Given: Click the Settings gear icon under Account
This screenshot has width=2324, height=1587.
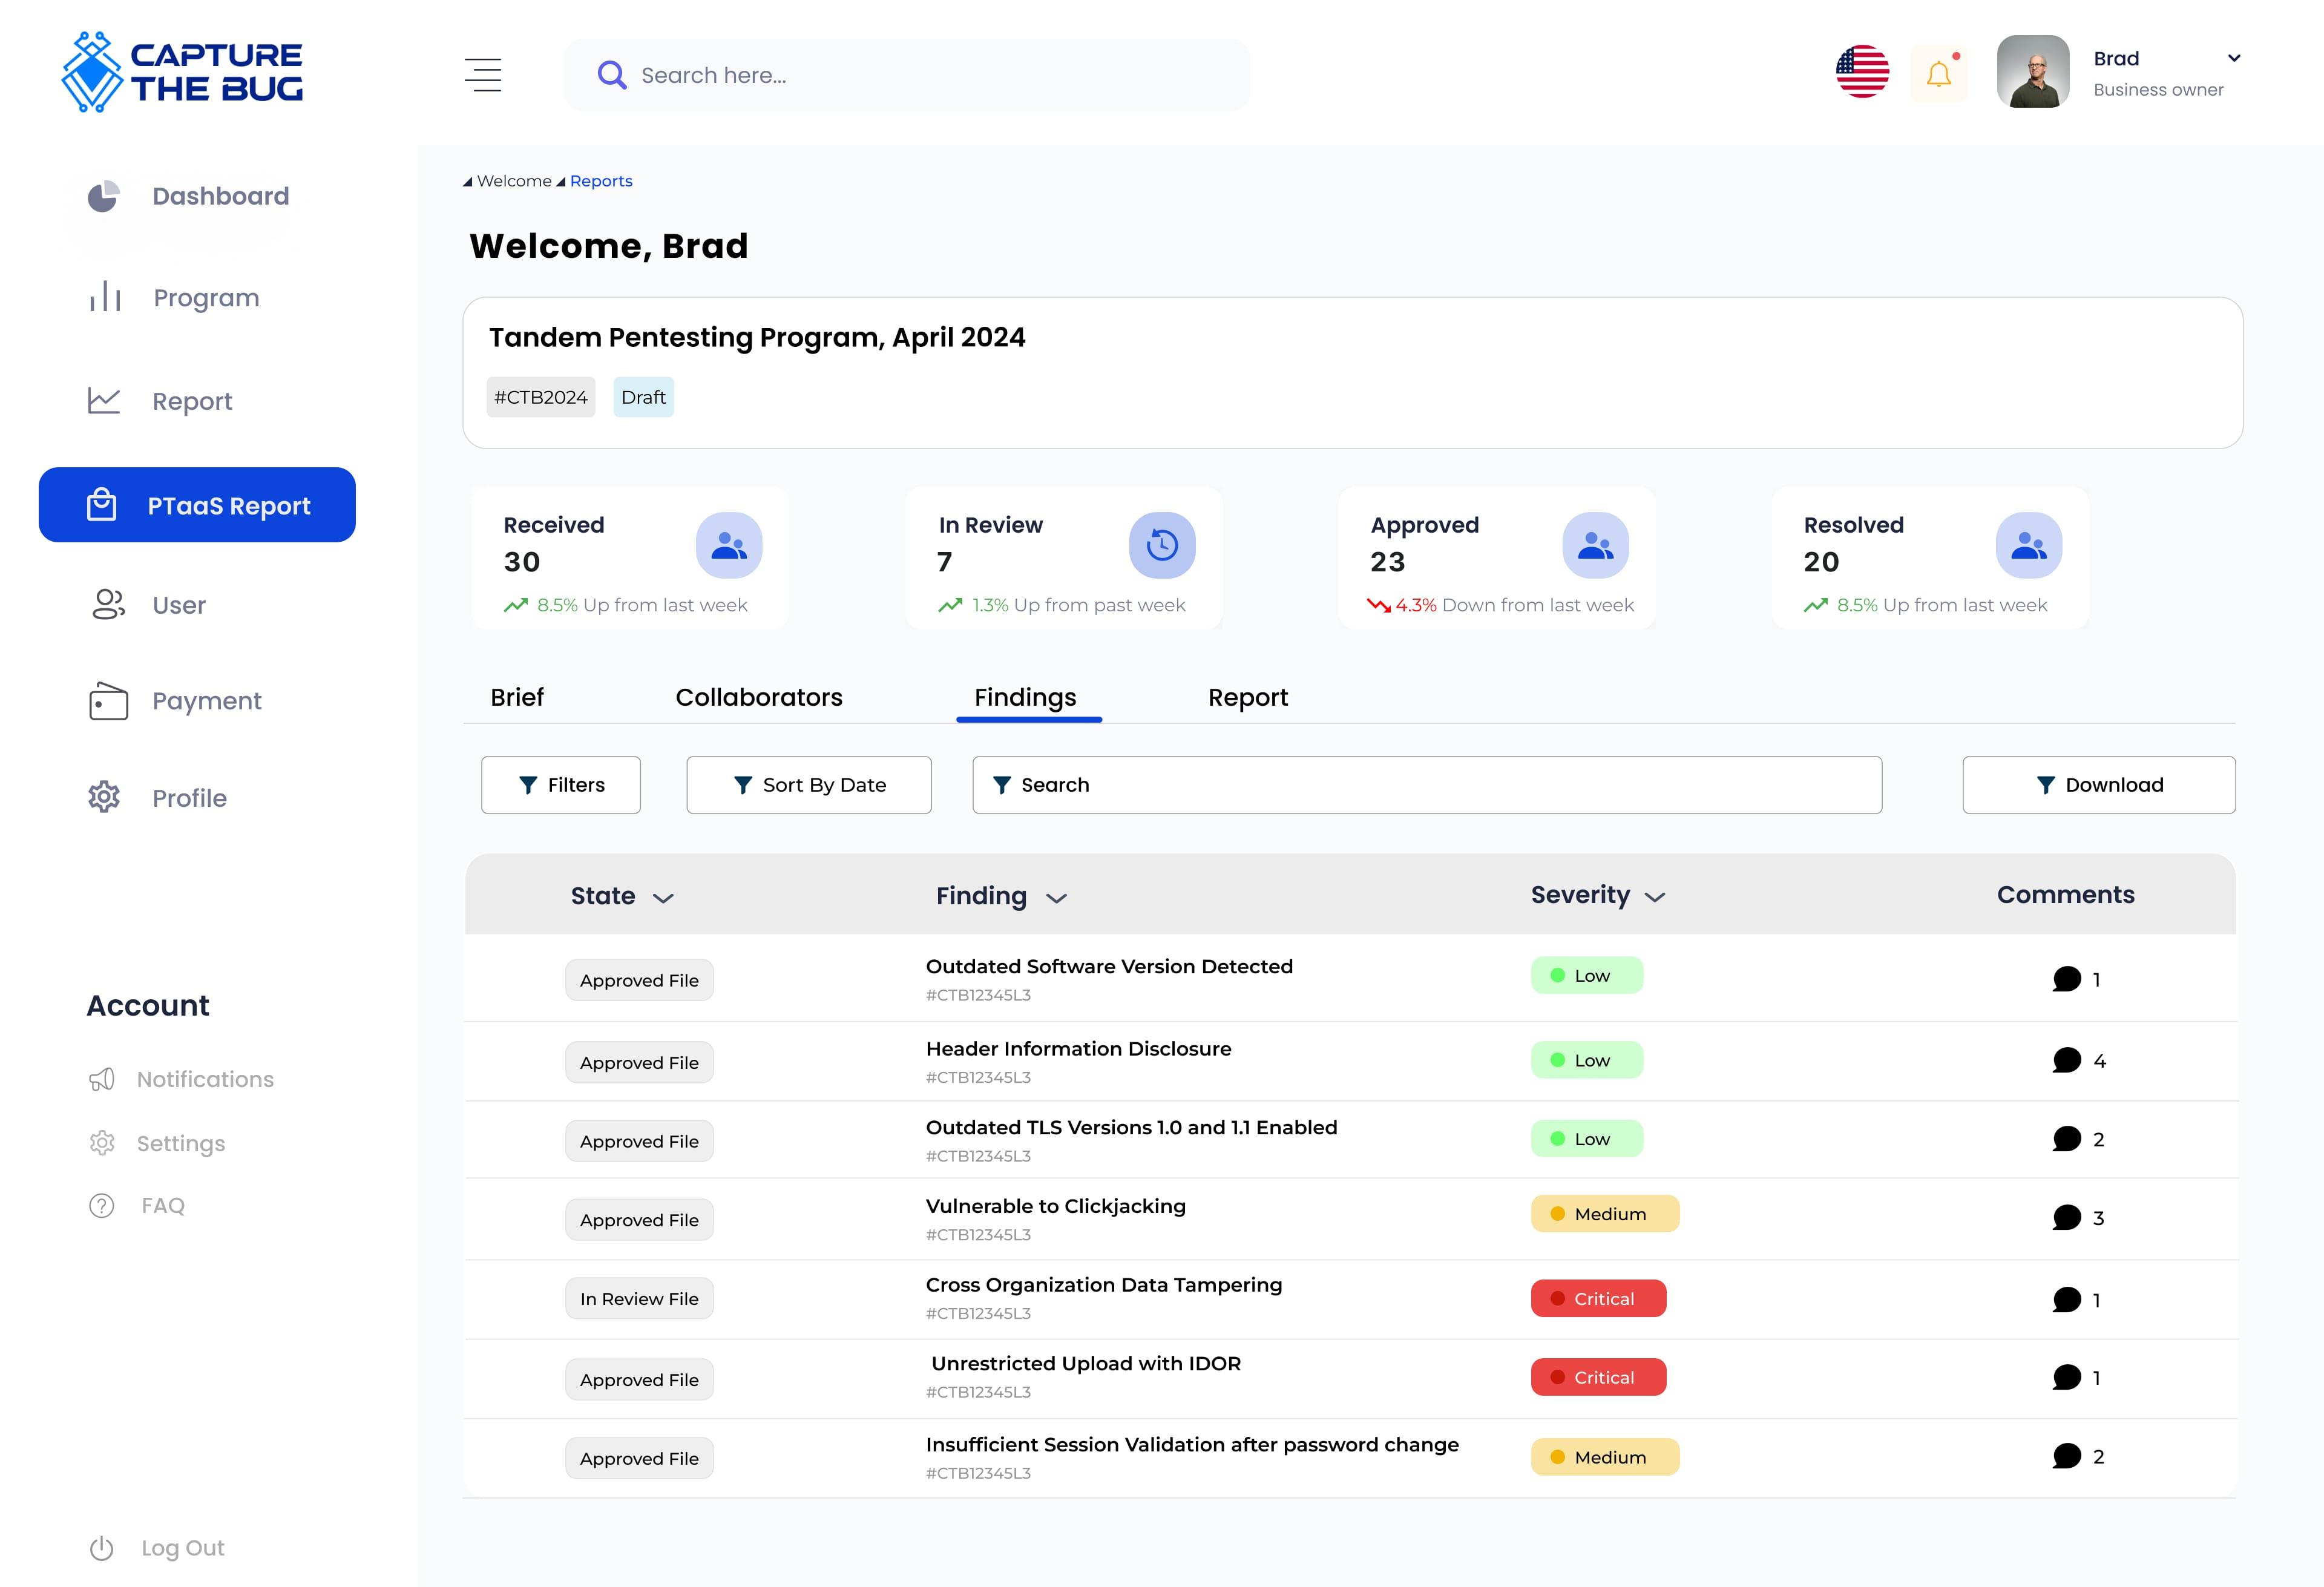Looking at the screenshot, I should (x=102, y=1143).
